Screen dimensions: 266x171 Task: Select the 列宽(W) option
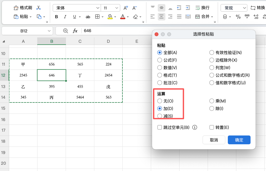(220, 68)
